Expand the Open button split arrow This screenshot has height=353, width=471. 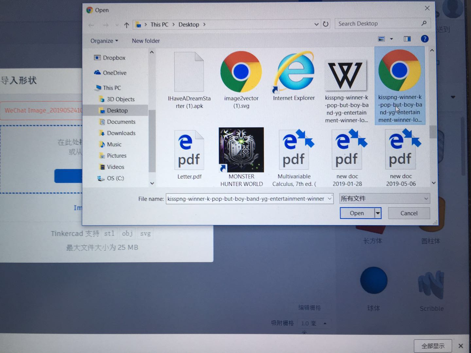(378, 213)
